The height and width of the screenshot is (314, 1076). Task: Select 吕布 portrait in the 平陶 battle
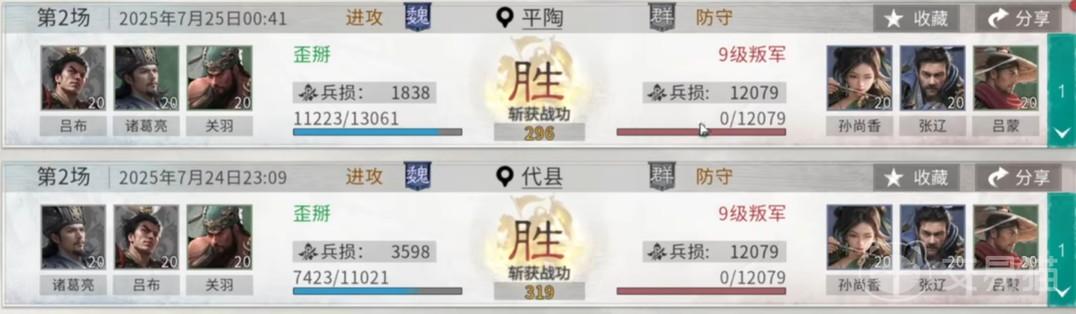(73, 78)
